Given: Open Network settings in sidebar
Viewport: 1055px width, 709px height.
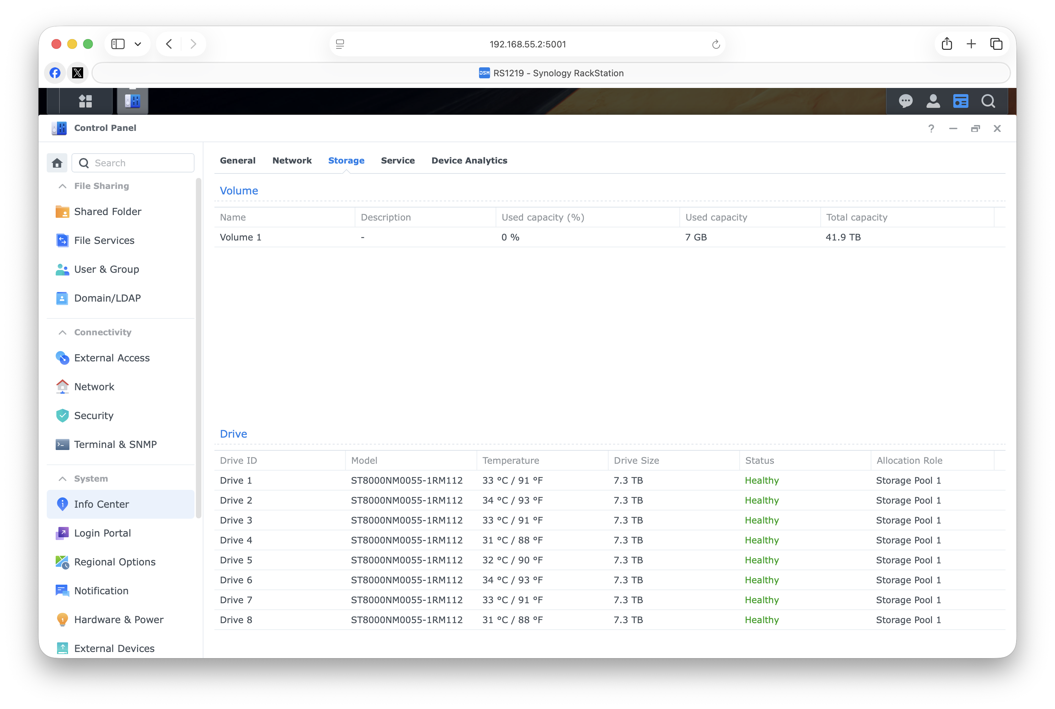Looking at the screenshot, I should click(120, 387).
